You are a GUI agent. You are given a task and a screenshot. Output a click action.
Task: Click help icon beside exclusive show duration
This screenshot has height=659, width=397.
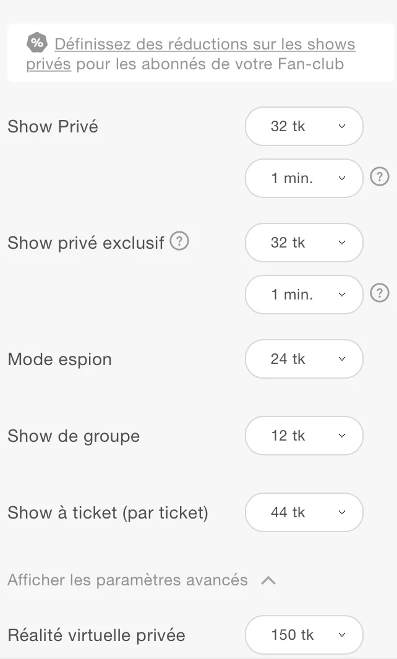click(x=379, y=293)
